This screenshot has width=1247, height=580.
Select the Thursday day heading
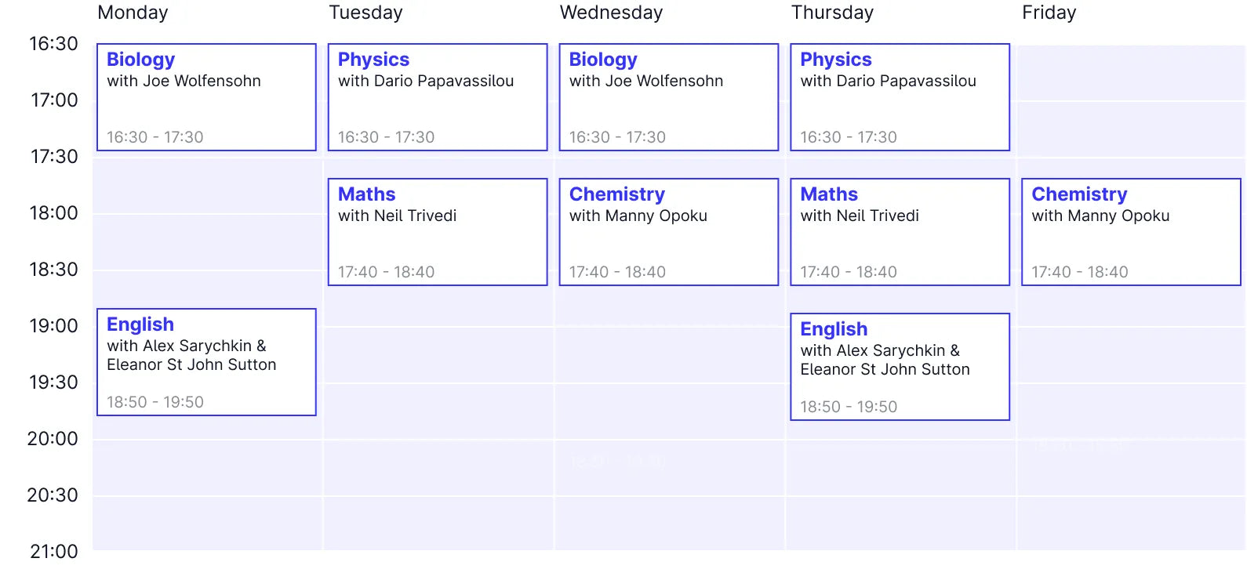(x=833, y=13)
